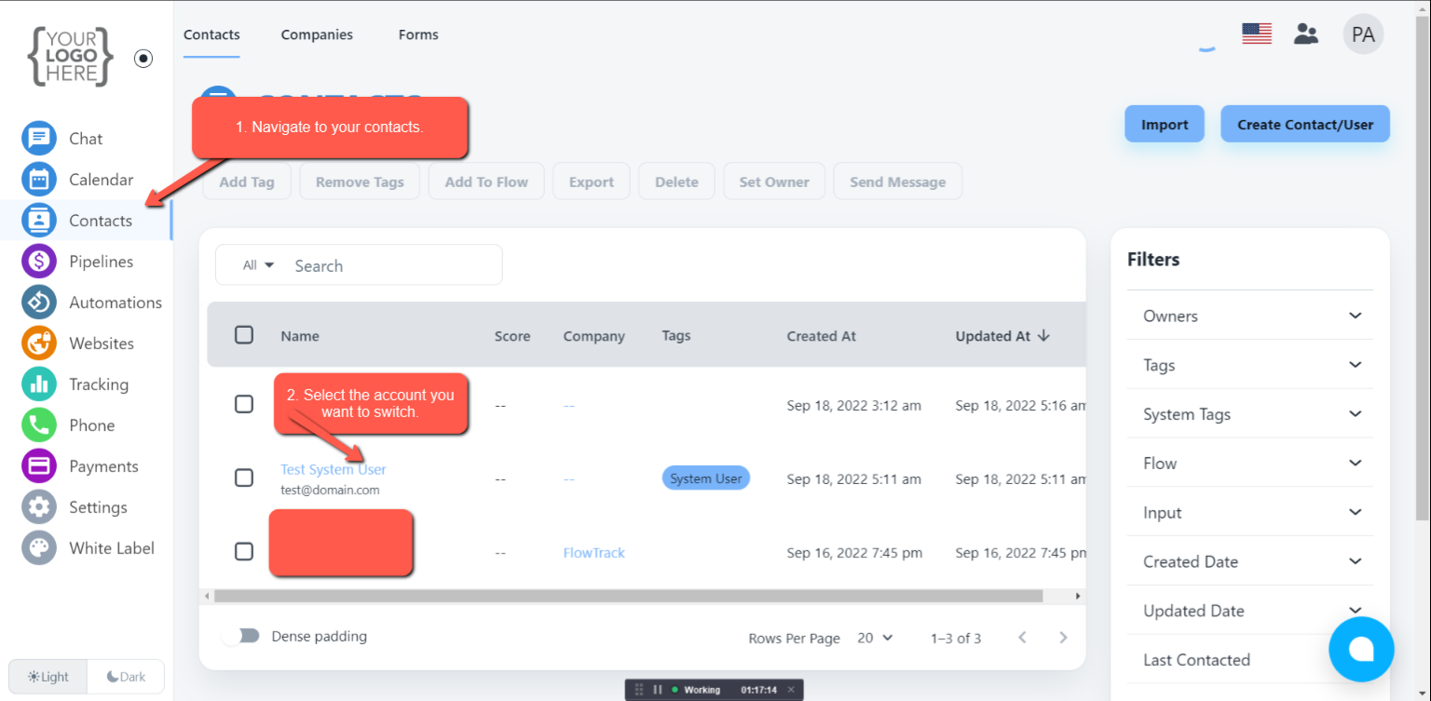This screenshot has width=1431, height=701.
Task: Check the Test System User row checkbox
Action: [x=244, y=478]
